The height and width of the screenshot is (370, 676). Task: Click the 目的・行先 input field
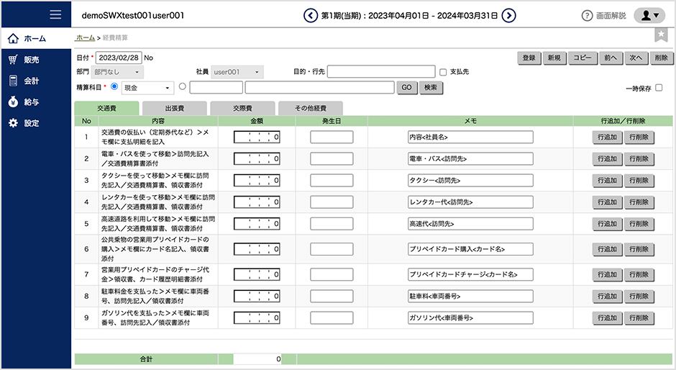pos(381,72)
